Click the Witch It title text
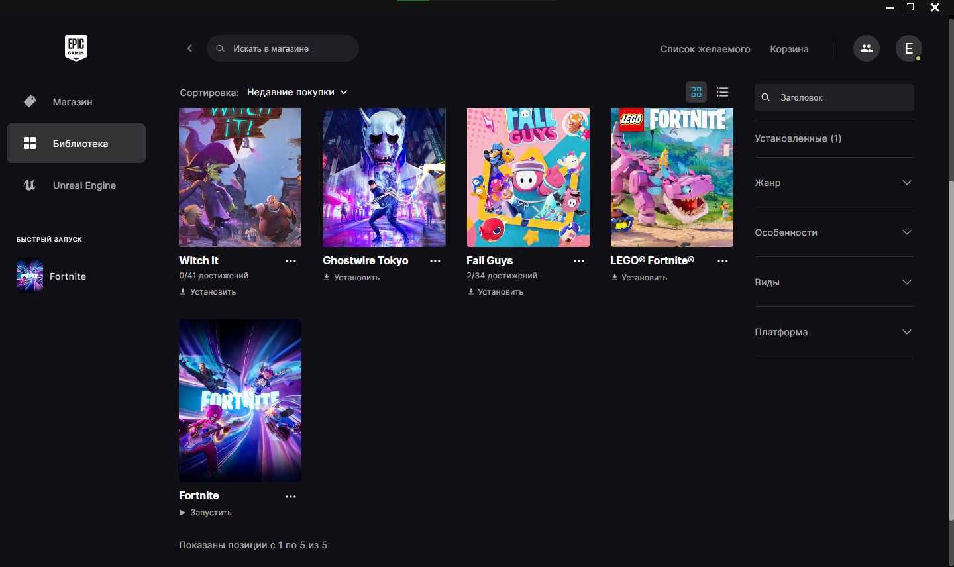Viewport: 954px width, 567px height. [199, 261]
